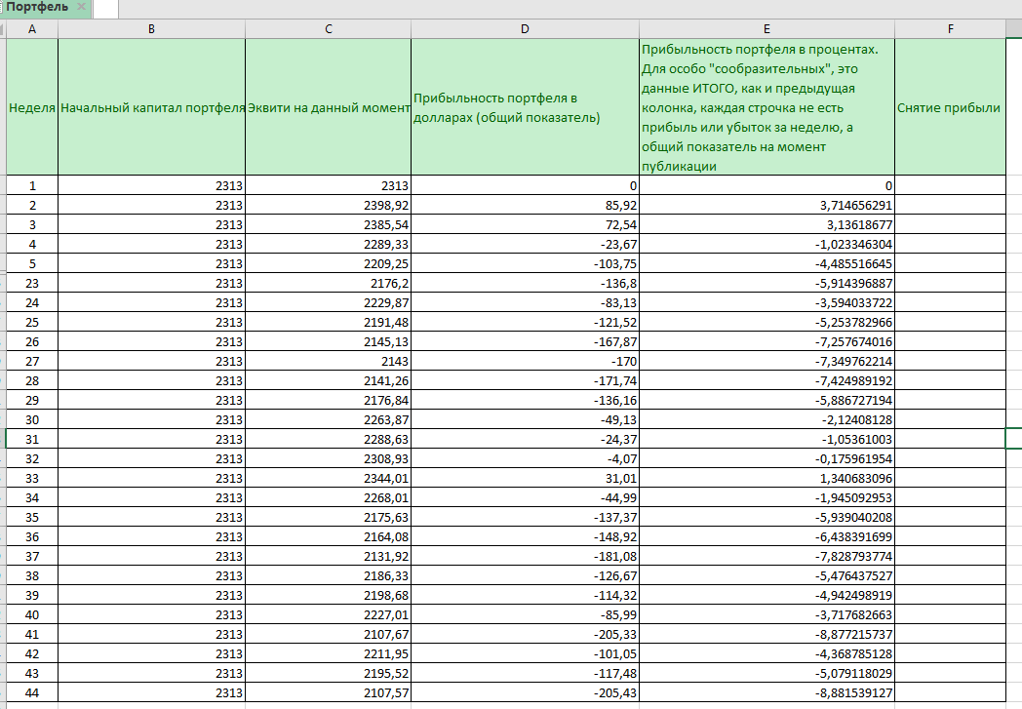Select column E header
This screenshot has height=709, width=1022.
tap(766, 29)
